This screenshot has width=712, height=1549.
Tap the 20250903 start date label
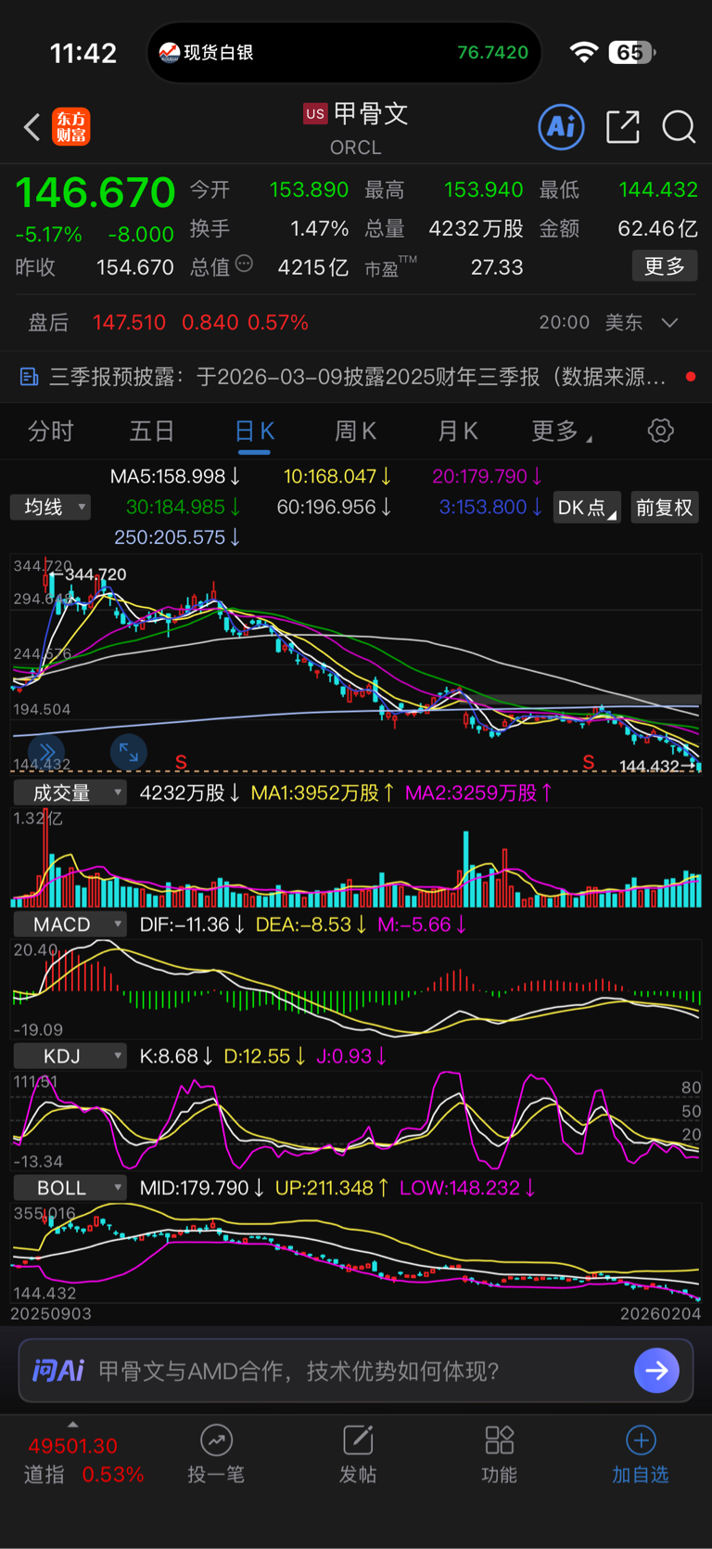tap(51, 1313)
